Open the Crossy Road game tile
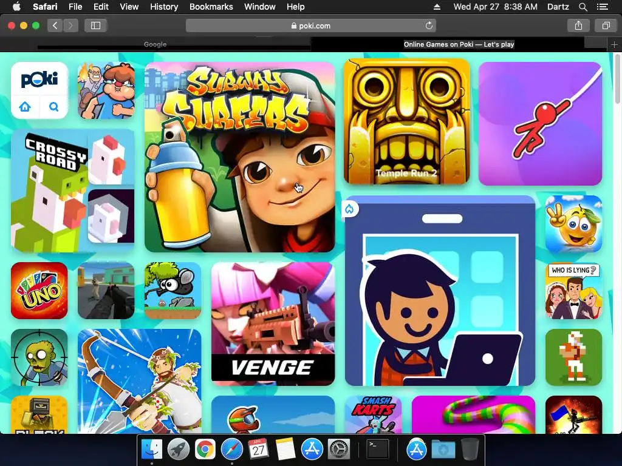Image resolution: width=622 pixels, height=466 pixels. click(73, 191)
